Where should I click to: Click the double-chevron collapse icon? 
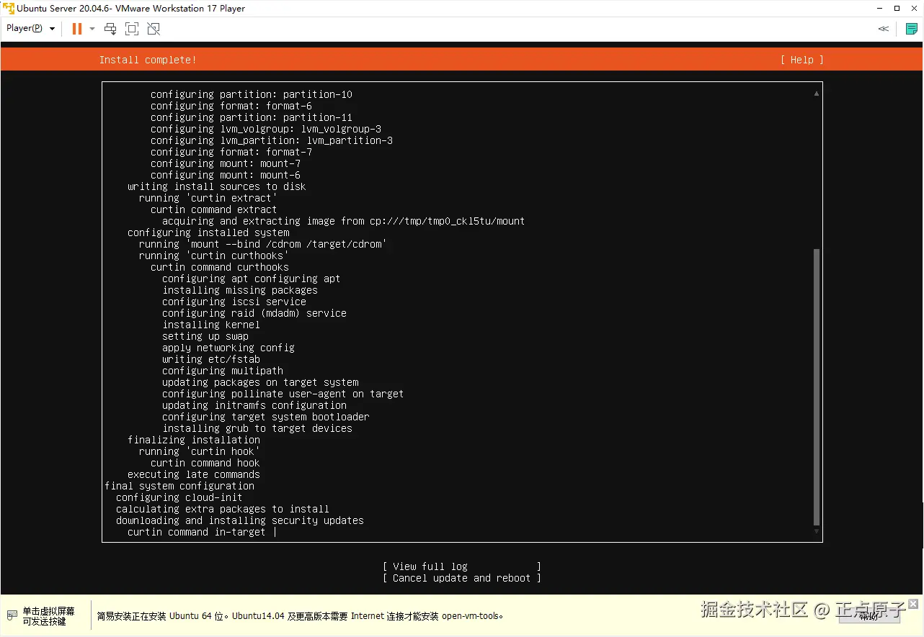[884, 29]
